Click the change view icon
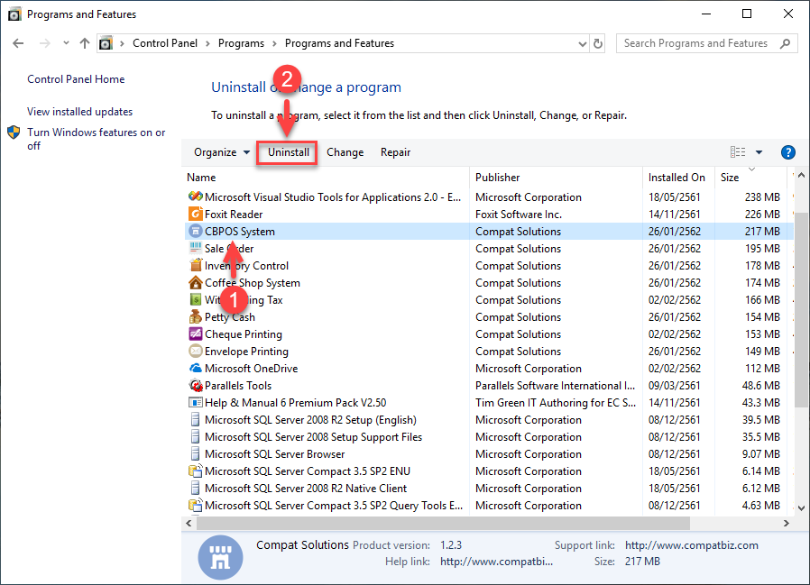 (x=738, y=151)
